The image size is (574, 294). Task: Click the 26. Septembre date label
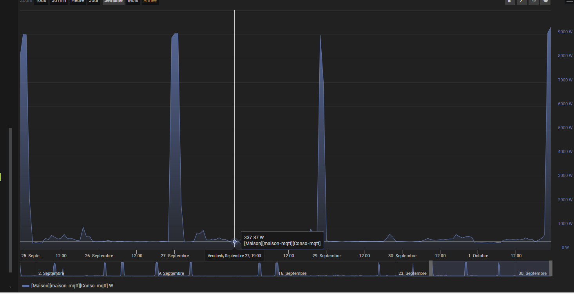click(x=99, y=256)
